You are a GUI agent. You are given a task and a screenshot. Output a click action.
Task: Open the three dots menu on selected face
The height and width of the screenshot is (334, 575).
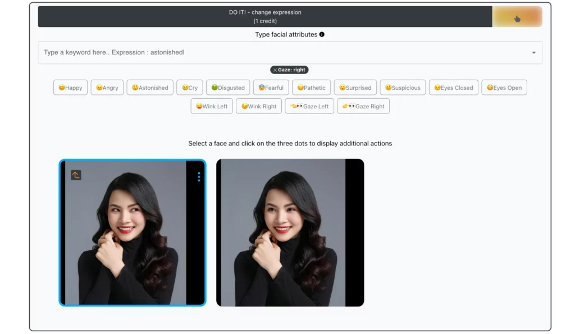coord(199,177)
